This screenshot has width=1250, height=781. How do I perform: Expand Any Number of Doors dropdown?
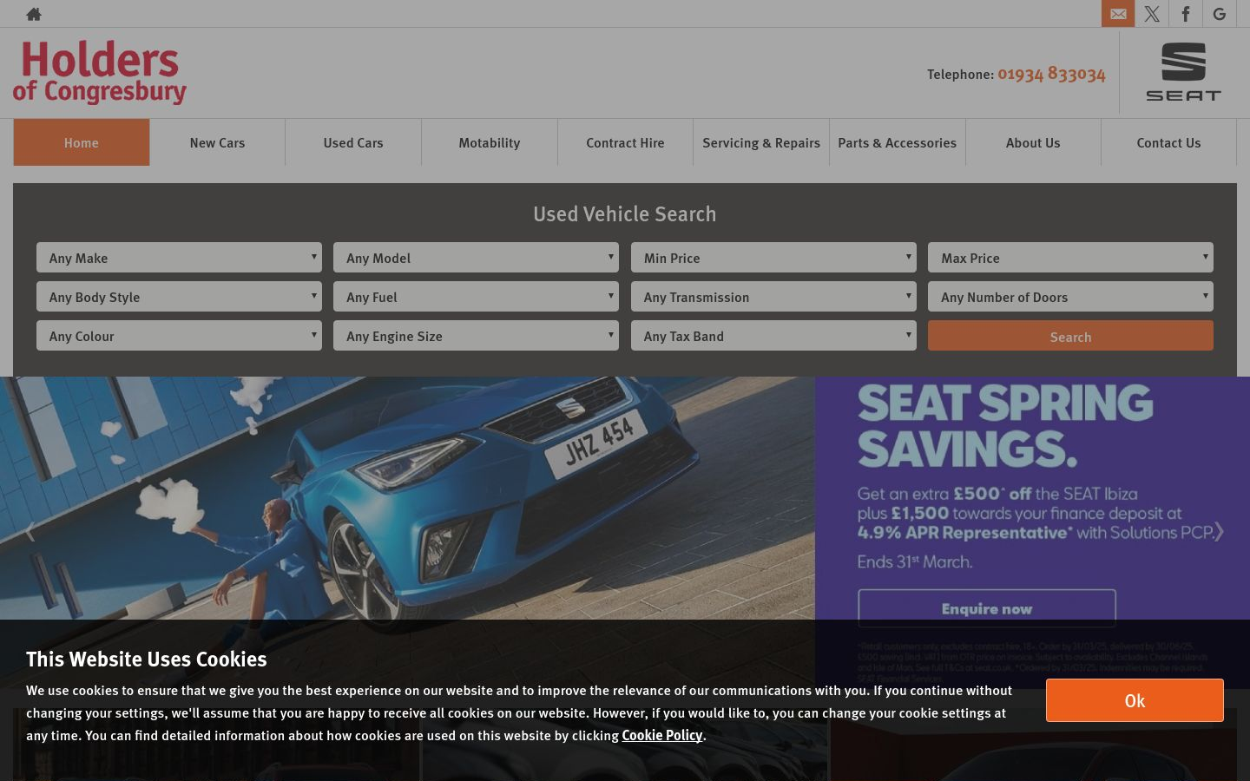(x=1070, y=297)
